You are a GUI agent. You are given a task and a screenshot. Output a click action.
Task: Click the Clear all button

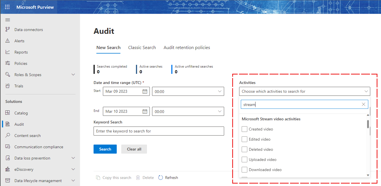pos(134,149)
